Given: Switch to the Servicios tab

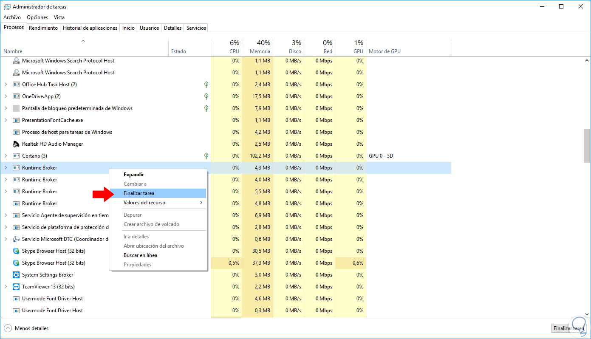Looking at the screenshot, I should (196, 28).
